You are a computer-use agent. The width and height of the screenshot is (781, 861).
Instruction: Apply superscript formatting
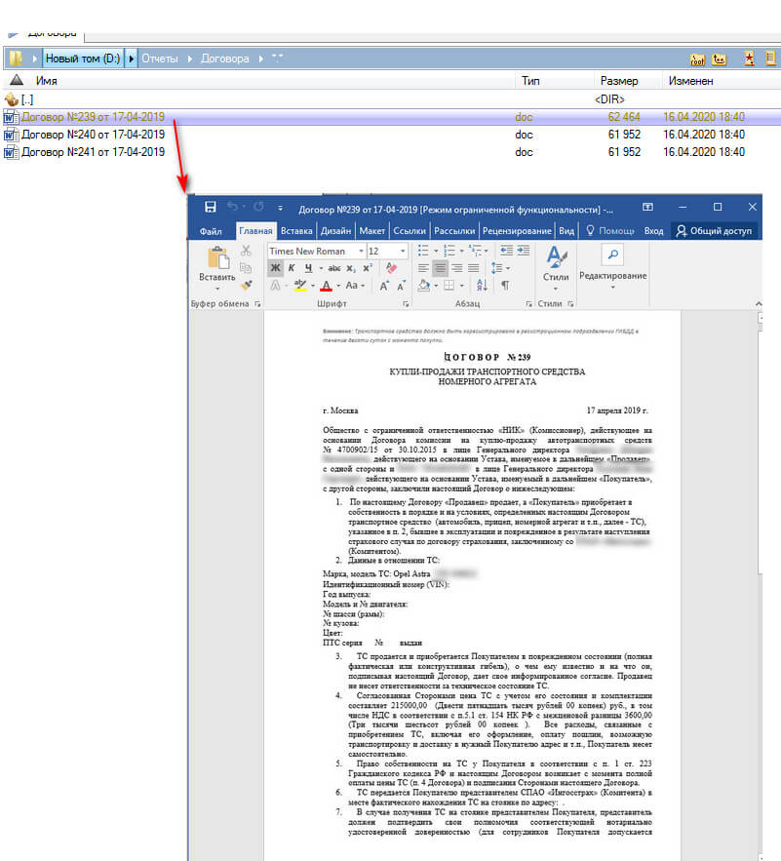tap(367, 267)
